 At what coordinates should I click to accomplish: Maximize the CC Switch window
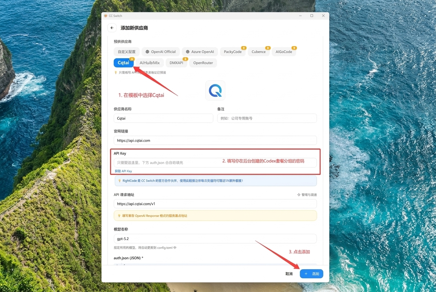[312, 16]
